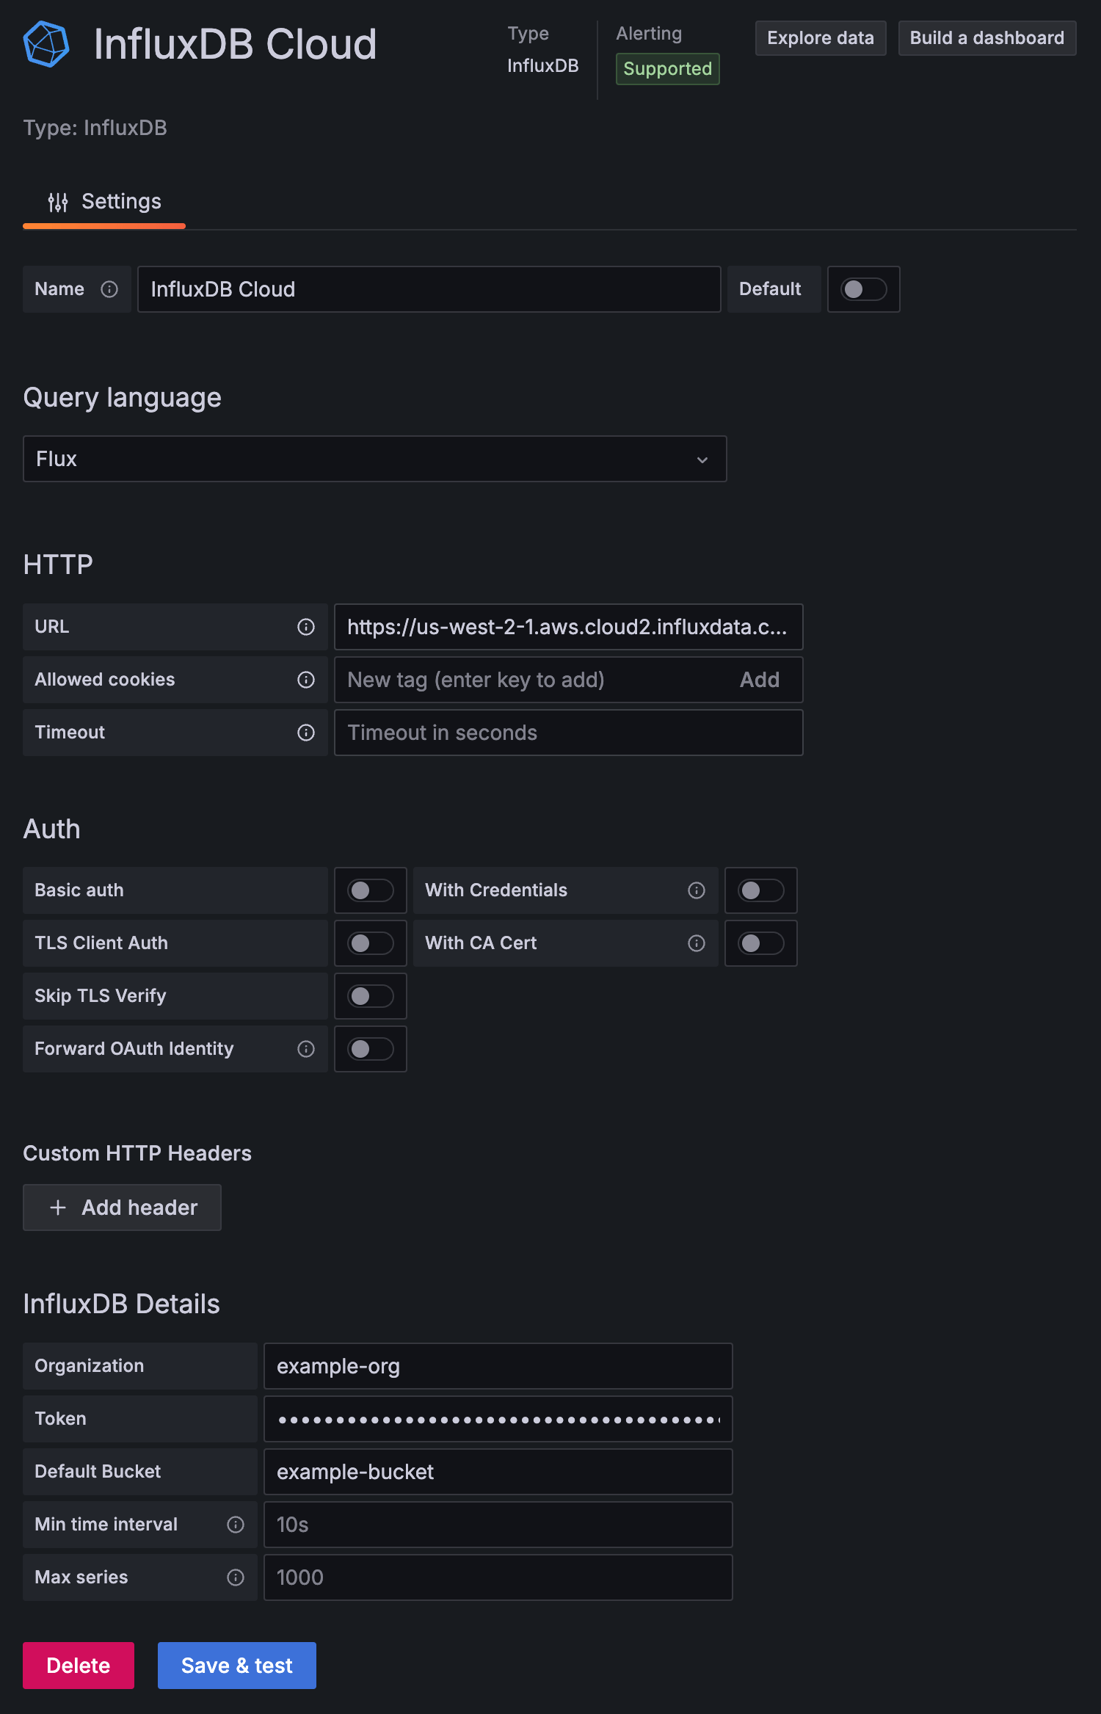Toggle the TLS Client Auth switch

coord(370,943)
